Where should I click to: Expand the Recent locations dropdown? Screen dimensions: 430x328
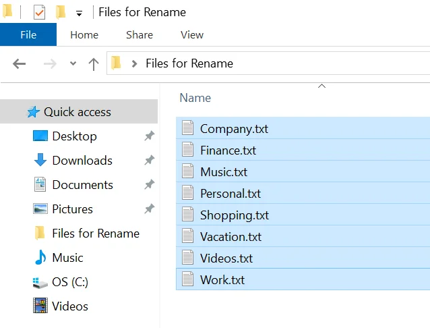point(73,64)
